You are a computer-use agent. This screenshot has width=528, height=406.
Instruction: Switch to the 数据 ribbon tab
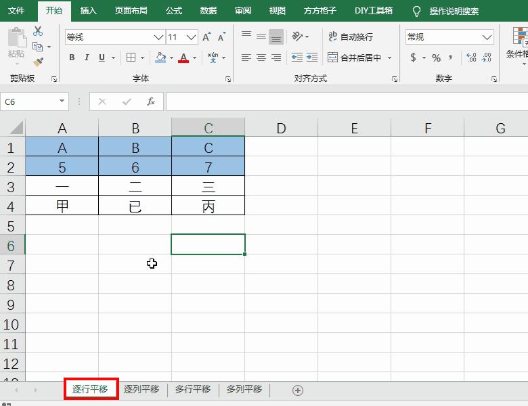[208, 11]
